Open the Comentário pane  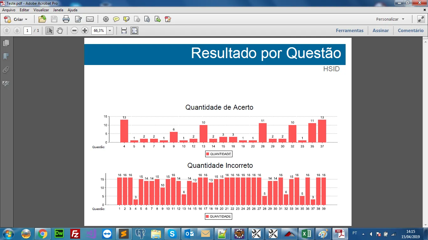click(x=411, y=31)
